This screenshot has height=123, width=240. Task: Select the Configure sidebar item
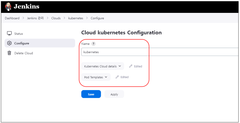point(40,43)
